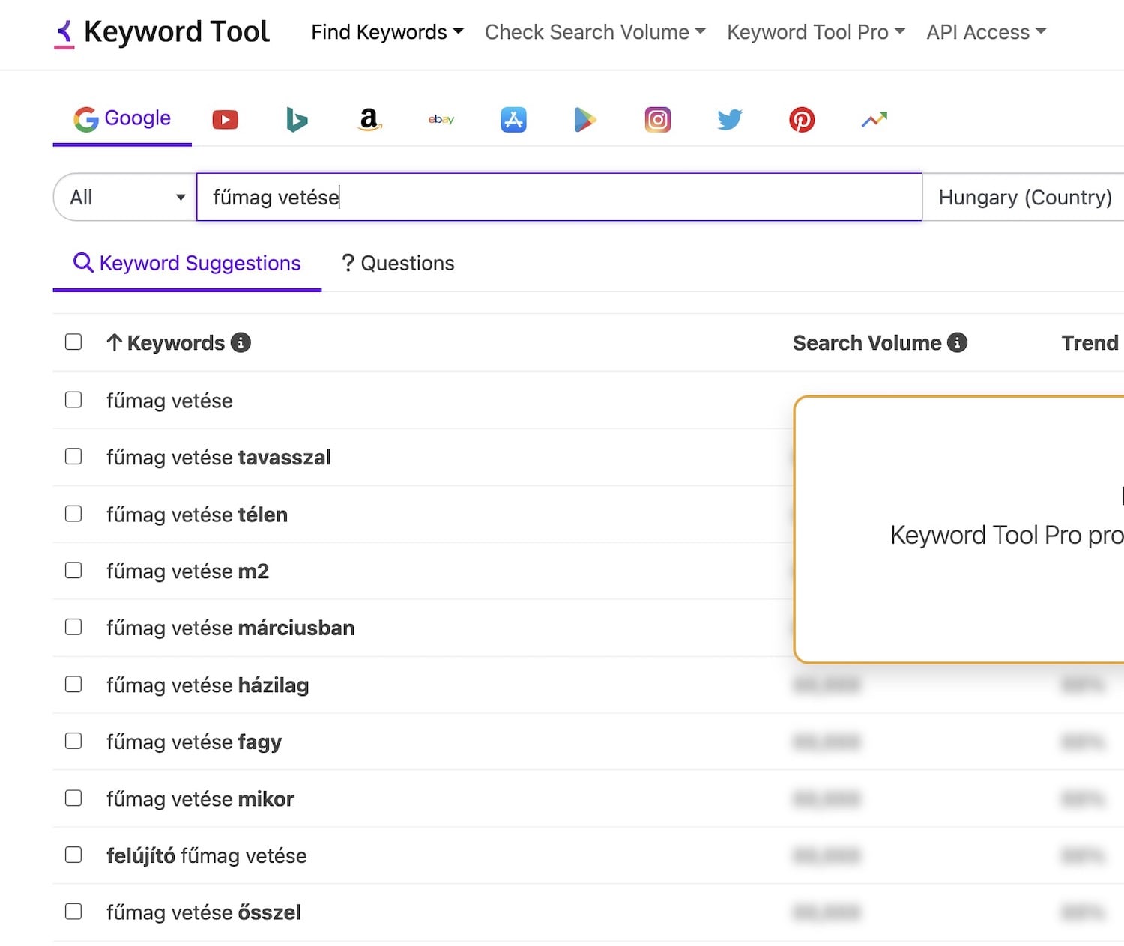Select the Google source tab
Screen dimensions: 1124x946
(x=122, y=118)
